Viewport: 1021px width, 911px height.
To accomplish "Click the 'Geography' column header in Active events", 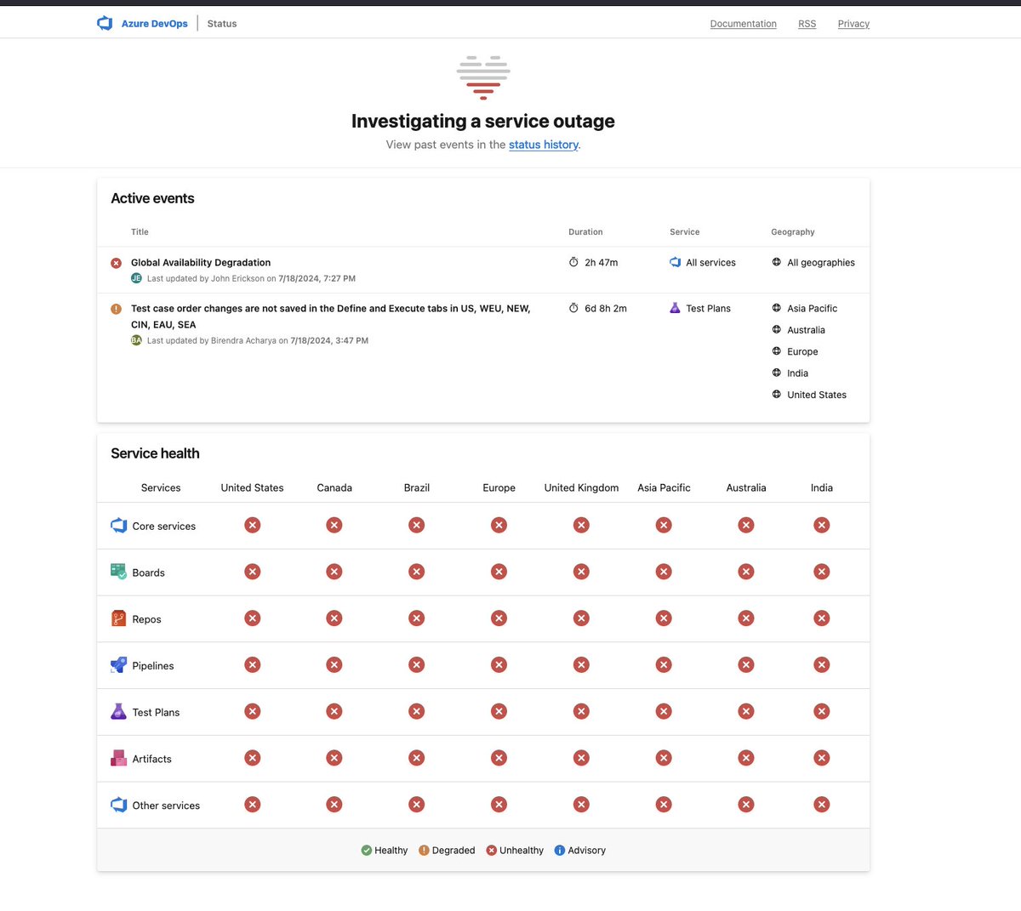I will pos(793,231).
